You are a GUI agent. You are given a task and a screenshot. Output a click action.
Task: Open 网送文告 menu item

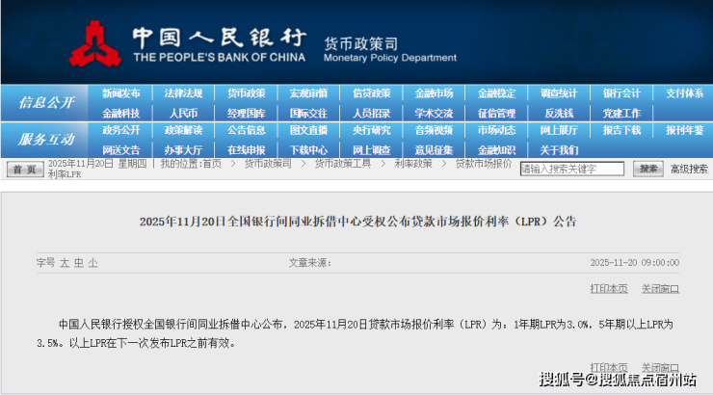click(121, 150)
